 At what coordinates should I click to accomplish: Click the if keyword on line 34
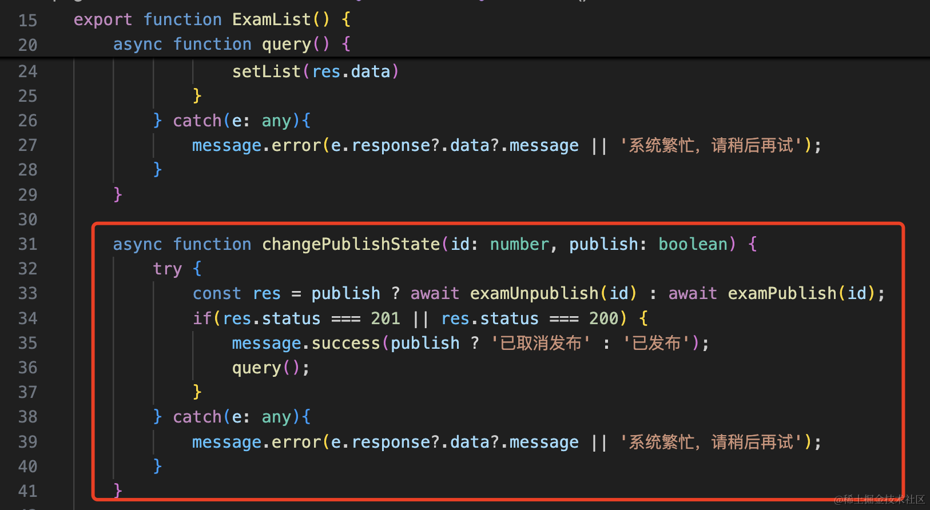click(x=202, y=318)
